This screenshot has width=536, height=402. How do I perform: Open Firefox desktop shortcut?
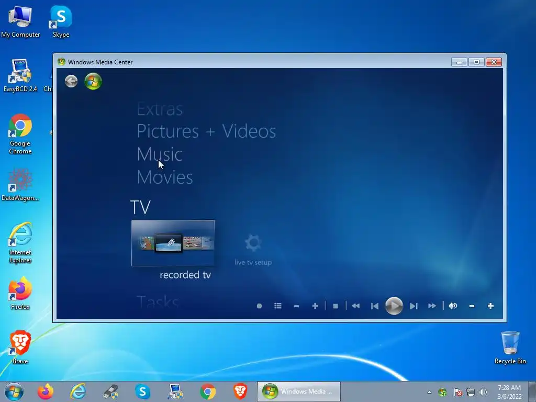pyautogui.click(x=20, y=293)
